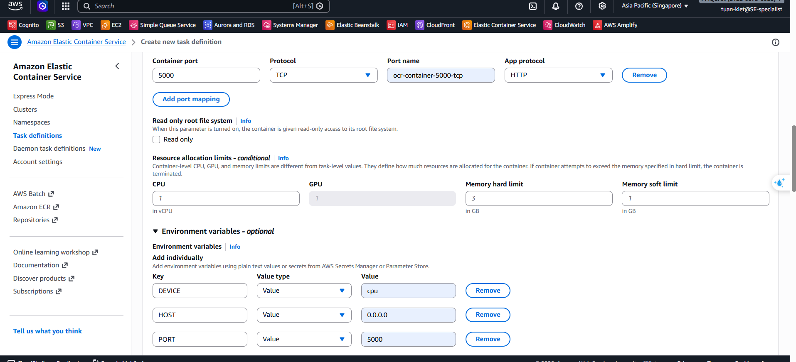Viewport: 796px width, 362px height.
Task: Open AWS CloudShell terminal icon
Action: click(532, 6)
